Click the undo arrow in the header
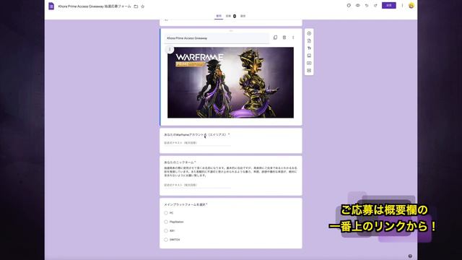This screenshot has height=260, width=462. point(367,5)
